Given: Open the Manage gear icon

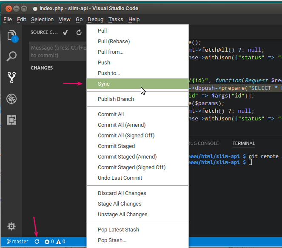Looking at the screenshot, I should (11, 226).
